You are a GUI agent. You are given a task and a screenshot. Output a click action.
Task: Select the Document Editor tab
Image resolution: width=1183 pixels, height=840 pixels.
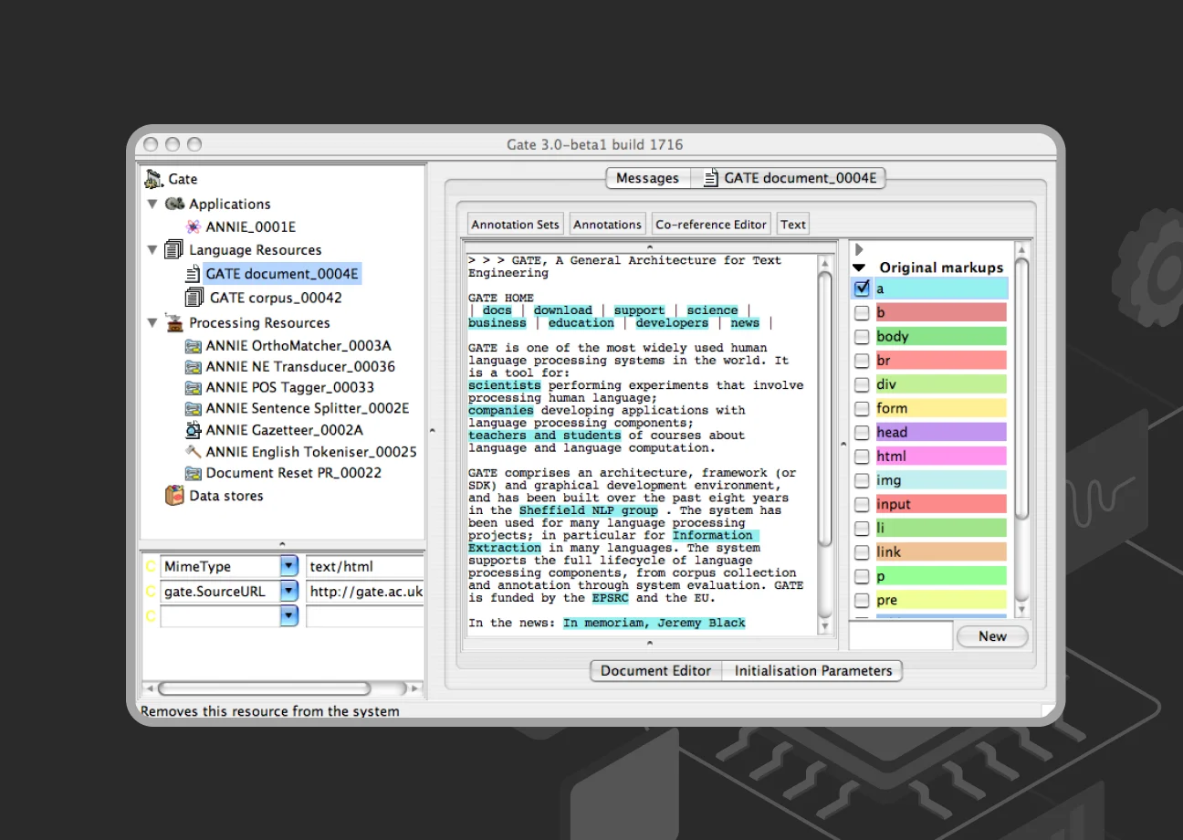point(655,670)
